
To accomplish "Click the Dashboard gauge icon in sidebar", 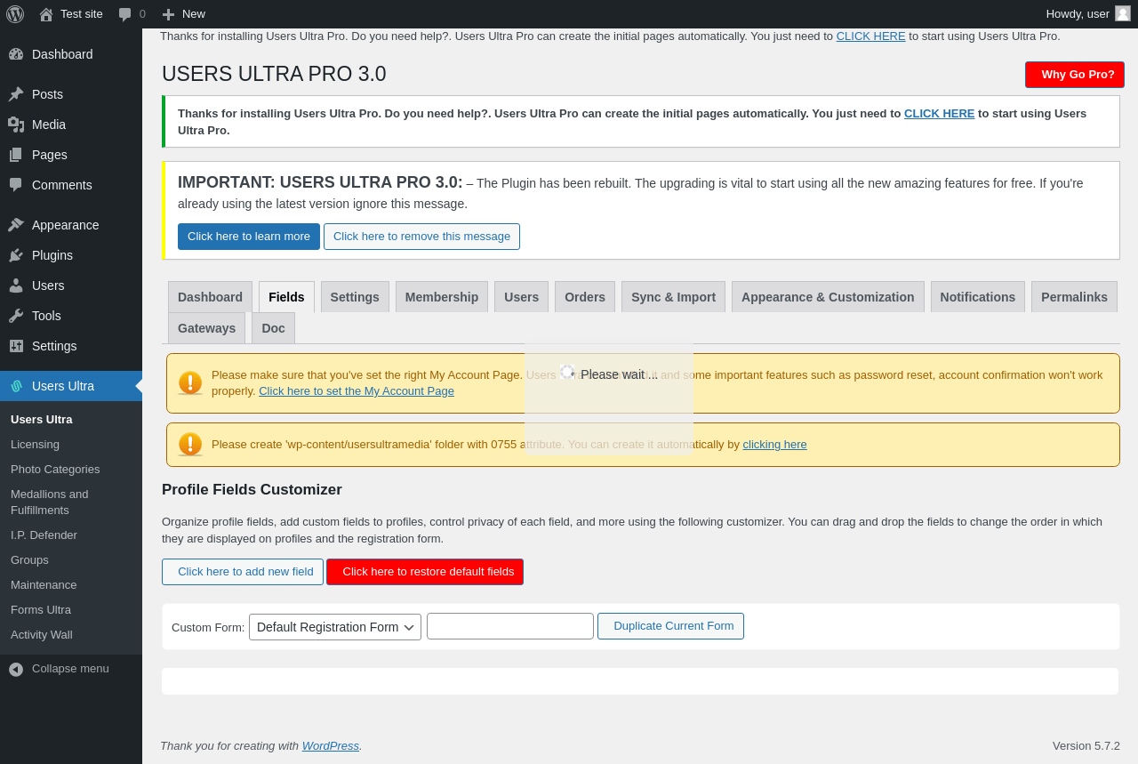I will pos(16,54).
